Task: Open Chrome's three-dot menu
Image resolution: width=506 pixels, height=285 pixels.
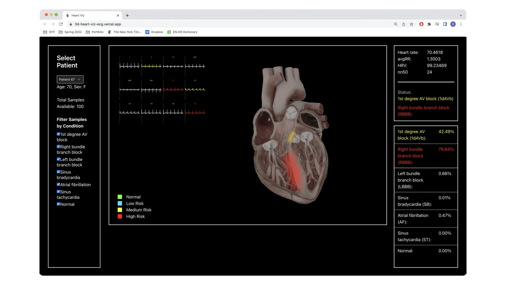Action: 461,24
